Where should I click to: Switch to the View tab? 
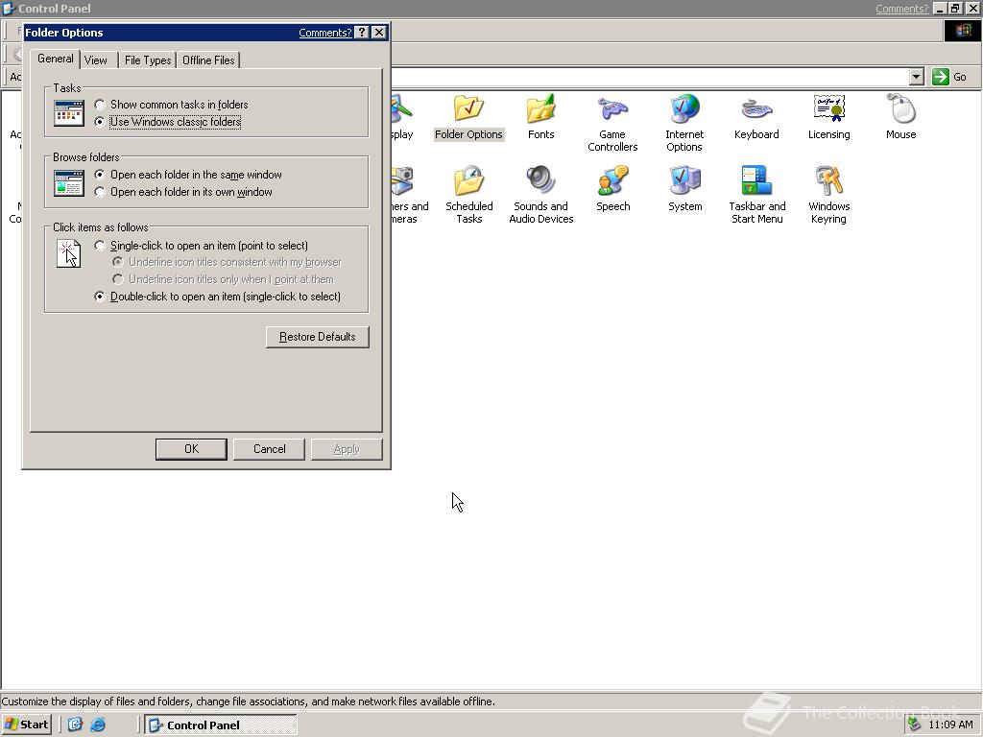(95, 60)
